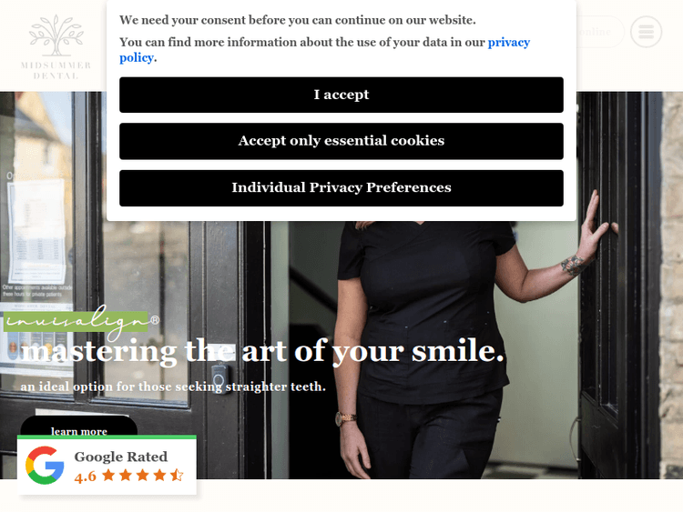Click the learn more button
The width and height of the screenshot is (683, 512).
tap(79, 427)
